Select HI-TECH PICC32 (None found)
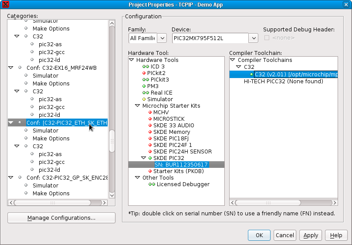The image size is (352, 245). pyautogui.click(x=283, y=81)
